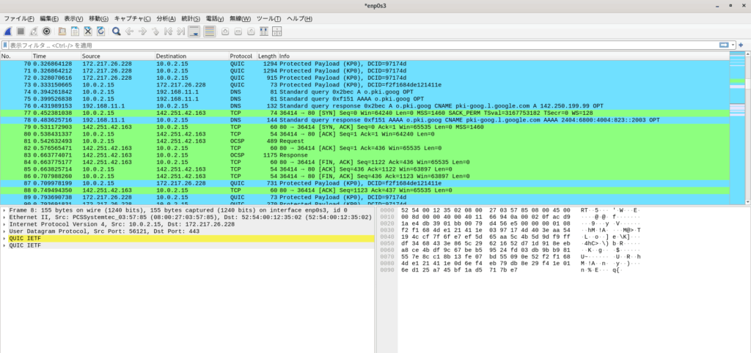Reset text to normal size
Screen dimensions: 751x353
251,31
